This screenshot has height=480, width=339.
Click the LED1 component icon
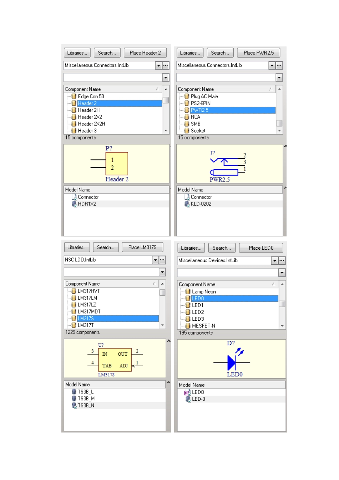tap(188, 305)
